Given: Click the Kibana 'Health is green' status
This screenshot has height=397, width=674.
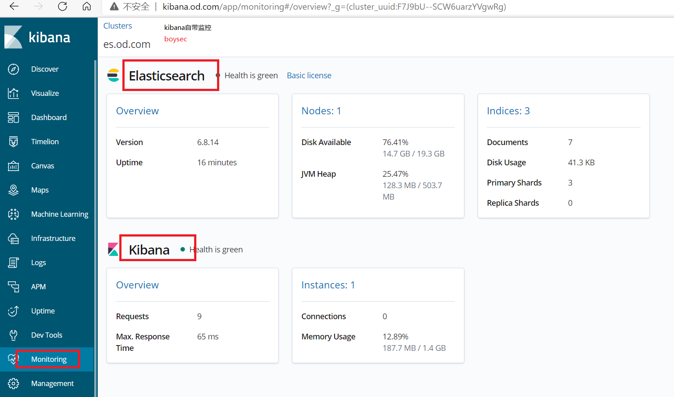Looking at the screenshot, I should (x=216, y=250).
